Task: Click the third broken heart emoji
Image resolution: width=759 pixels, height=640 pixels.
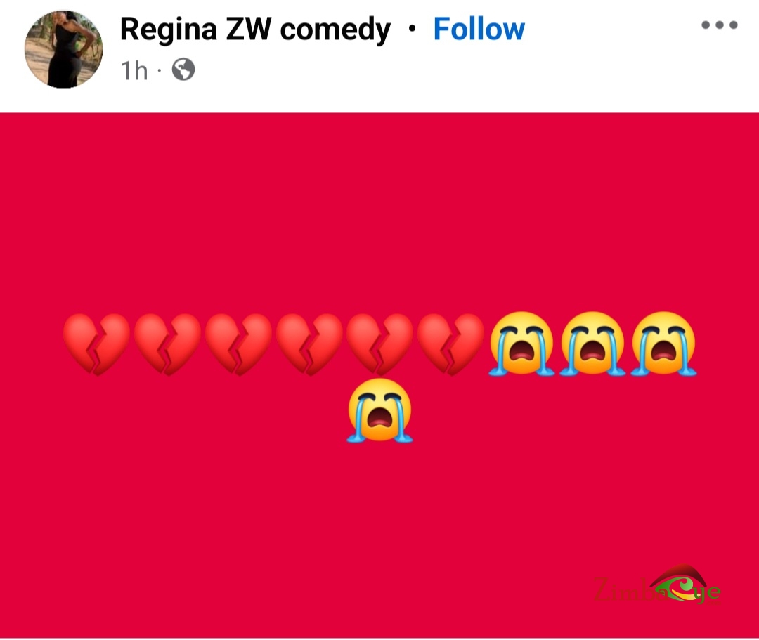Action: coord(239,344)
